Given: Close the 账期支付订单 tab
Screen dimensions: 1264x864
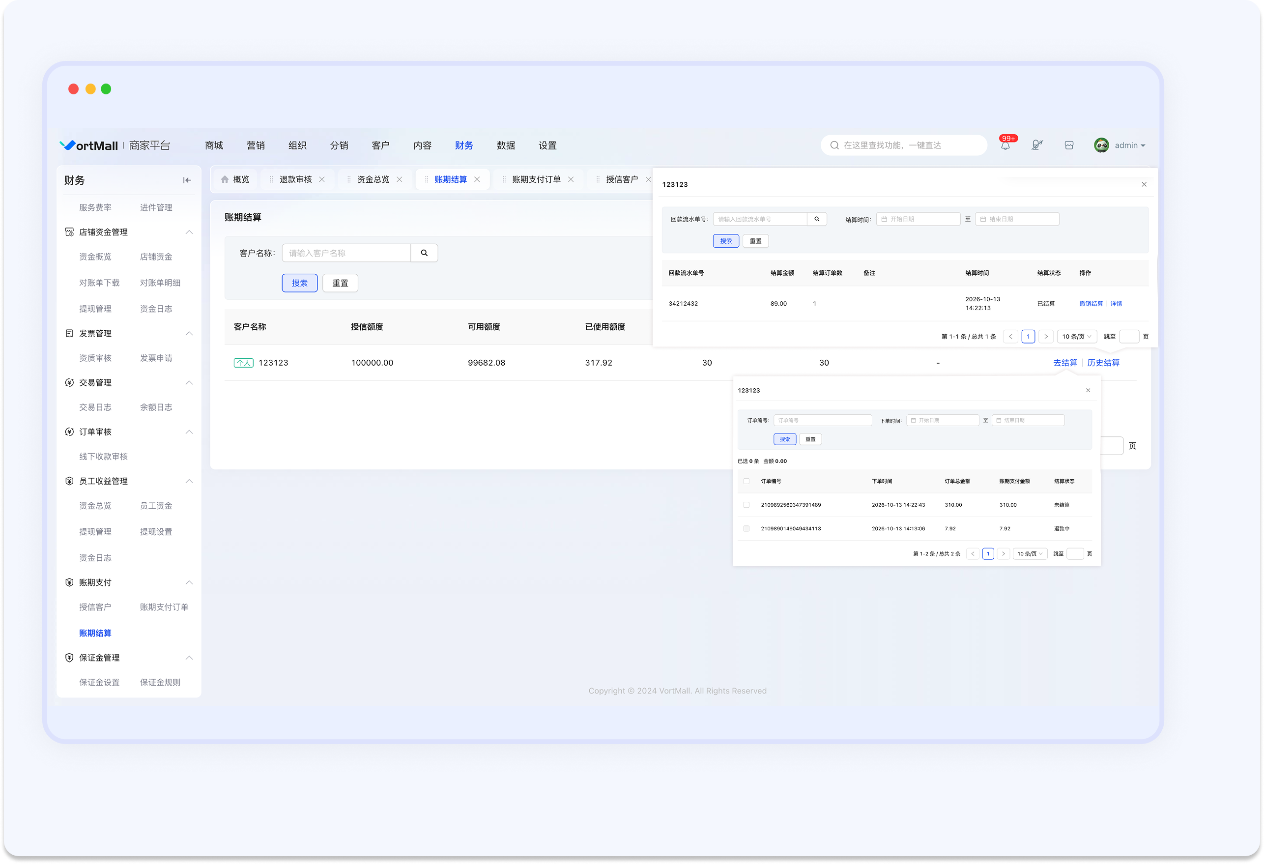Looking at the screenshot, I should (x=571, y=179).
